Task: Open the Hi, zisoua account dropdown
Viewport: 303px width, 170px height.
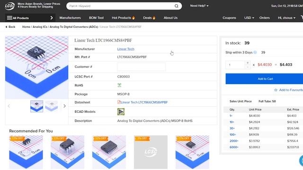Action: pos(286,18)
